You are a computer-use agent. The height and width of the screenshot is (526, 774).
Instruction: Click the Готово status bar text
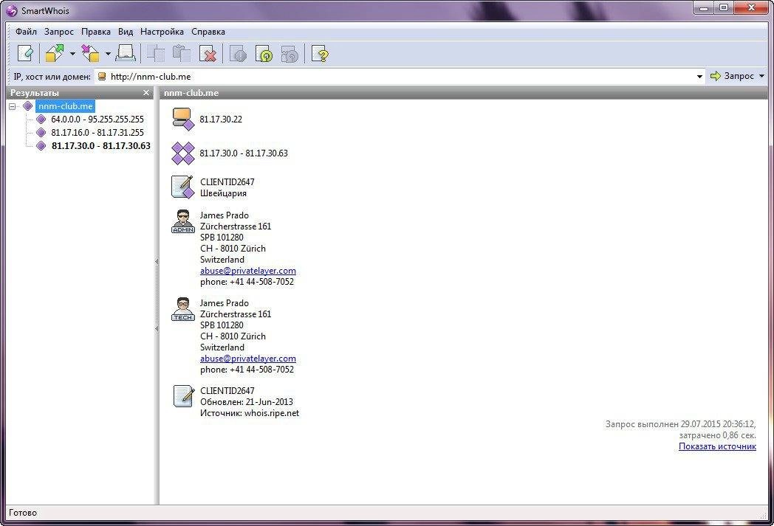[x=23, y=513]
